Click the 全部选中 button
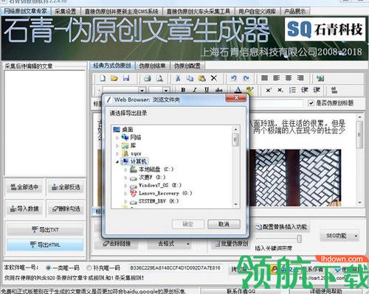The width and height of the screenshot is (369, 294). click(x=24, y=187)
